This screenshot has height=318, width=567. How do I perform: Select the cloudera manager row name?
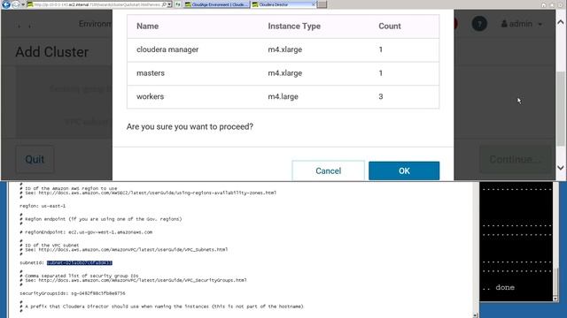[x=167, y=49]
